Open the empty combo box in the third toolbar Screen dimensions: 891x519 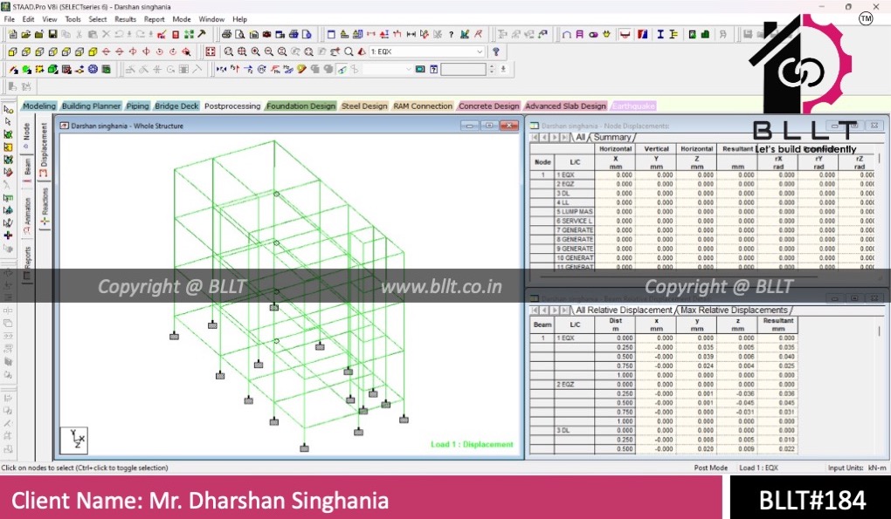tap(388, 69)
